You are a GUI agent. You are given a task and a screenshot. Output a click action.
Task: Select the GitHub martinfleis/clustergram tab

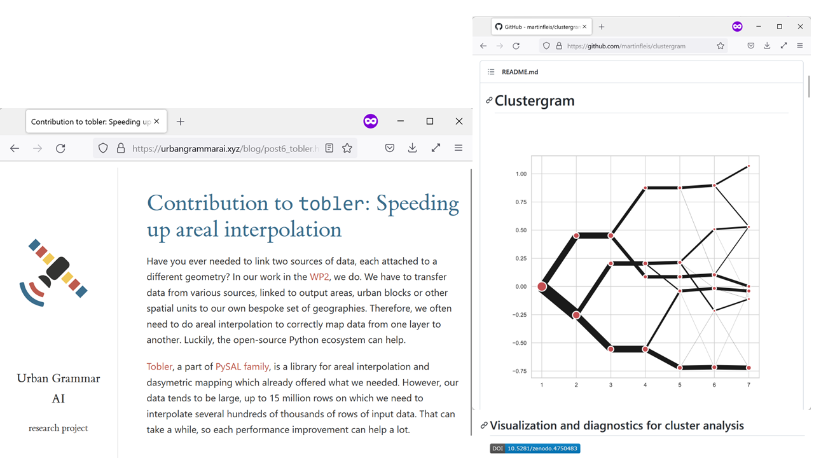coord(537,27)
